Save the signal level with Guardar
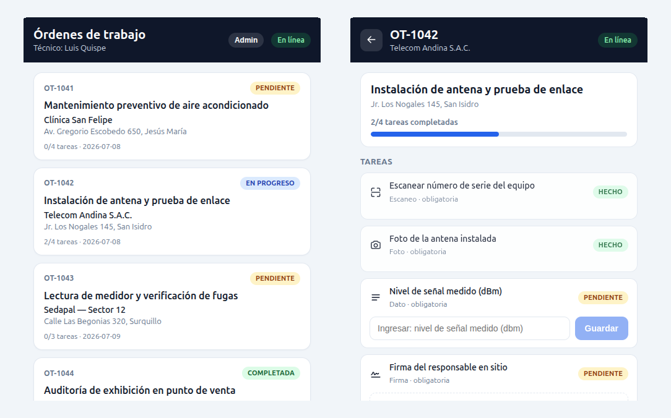This screenshot has width=671, height=418. [601, 328]
